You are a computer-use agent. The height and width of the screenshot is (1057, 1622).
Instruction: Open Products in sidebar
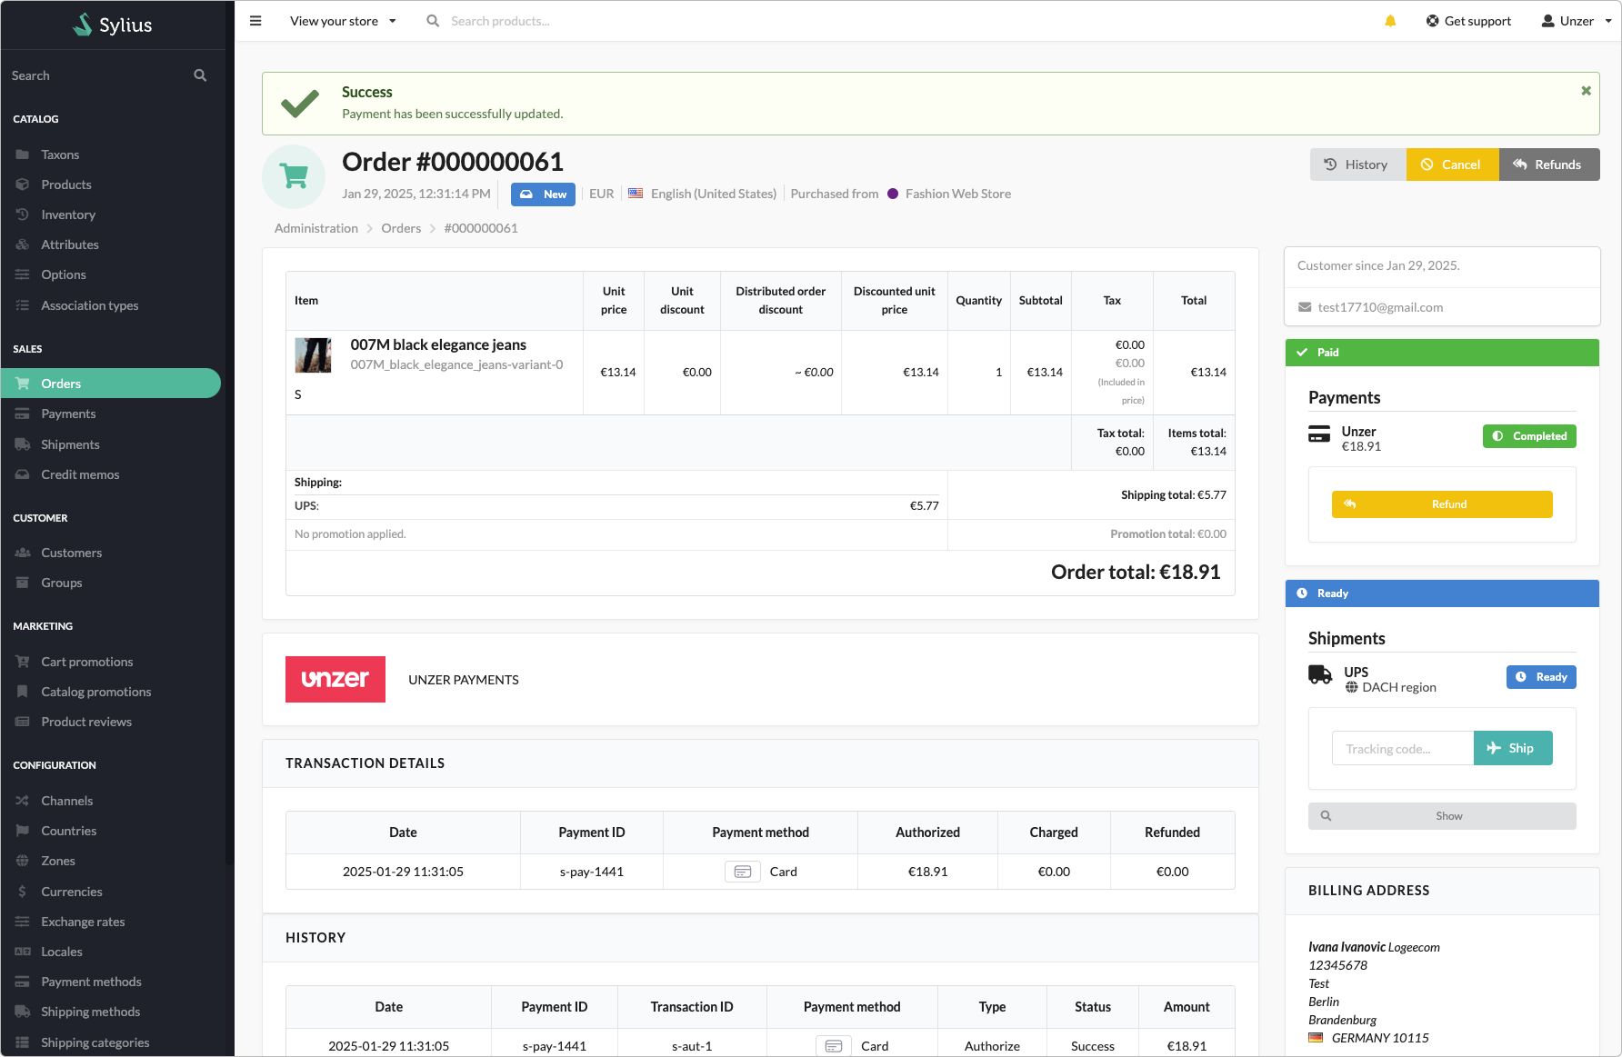66,184
